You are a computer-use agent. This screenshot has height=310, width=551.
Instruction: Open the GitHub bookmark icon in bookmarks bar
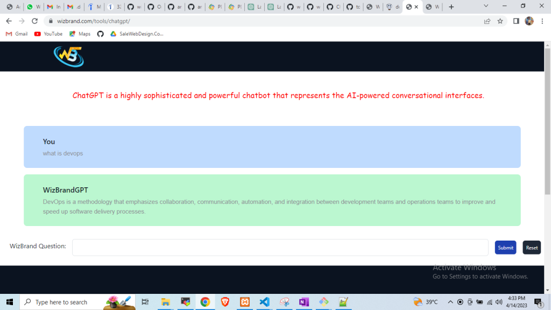[x=100, y=33]
